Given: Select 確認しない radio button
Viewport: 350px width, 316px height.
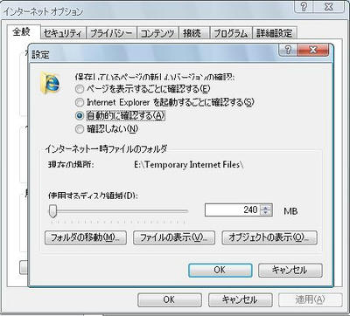Looking at the screenshot, I should (80, 129).
